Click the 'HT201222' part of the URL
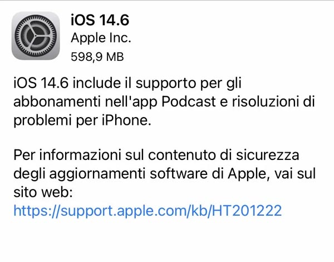 coord(247,210)
